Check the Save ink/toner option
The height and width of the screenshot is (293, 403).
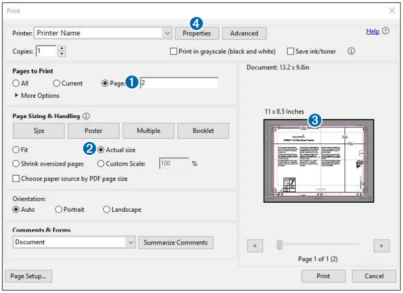(x=291, y=52)
